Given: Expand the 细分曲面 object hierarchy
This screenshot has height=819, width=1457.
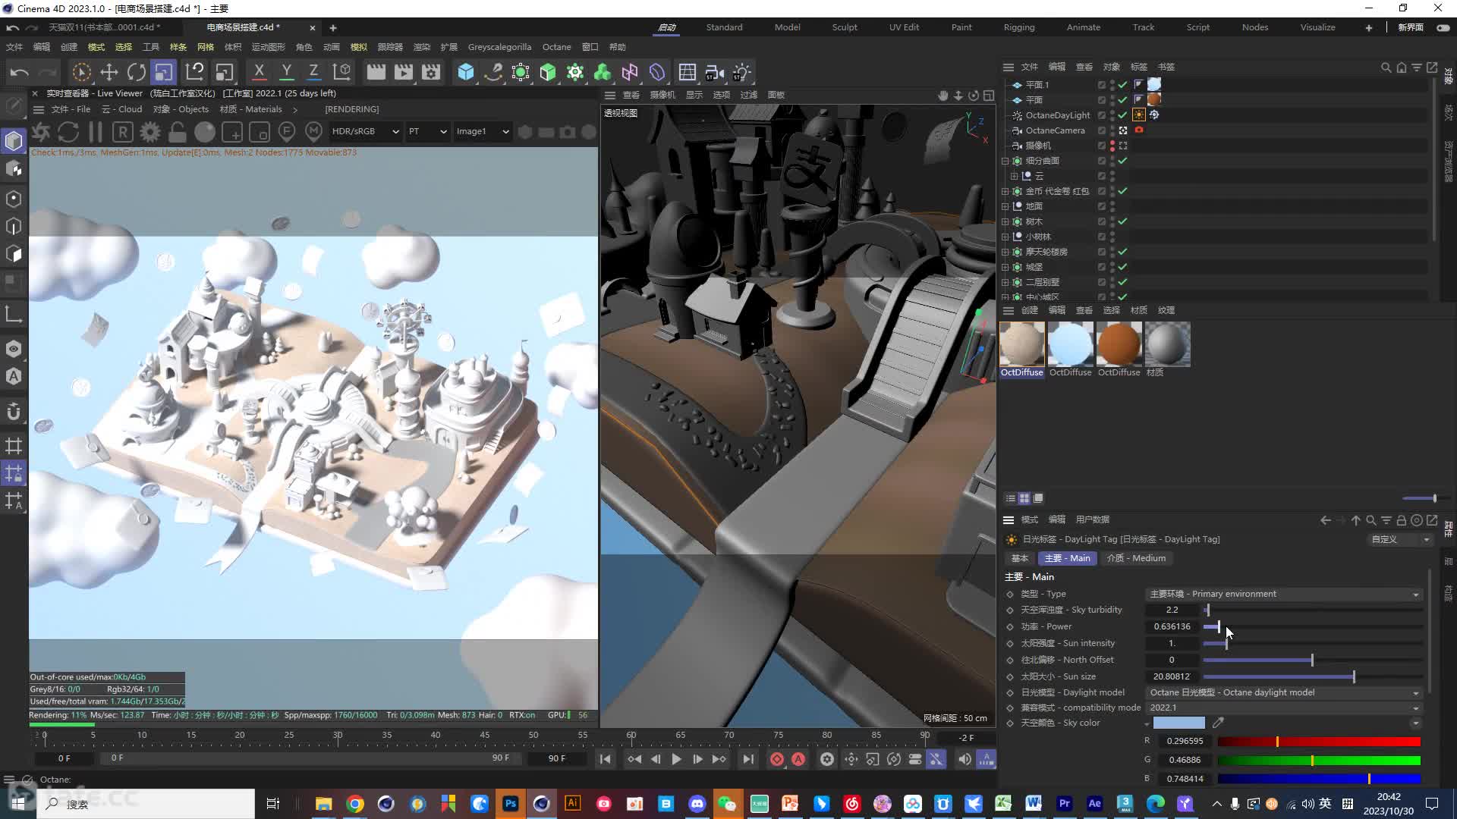Looking at the screenshot, I should pyautogui.click(x=1005, y=161).
